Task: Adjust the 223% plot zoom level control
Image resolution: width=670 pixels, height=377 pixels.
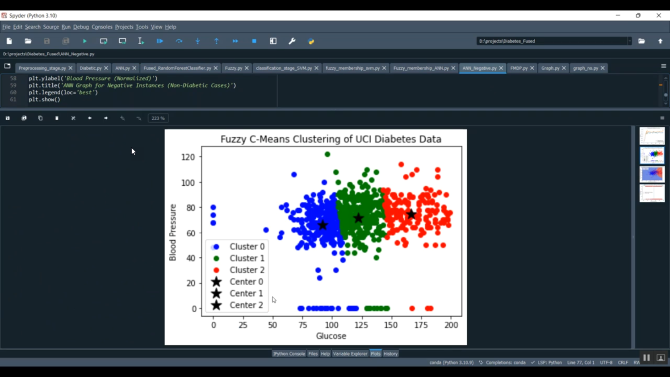Action: point(158,118)
